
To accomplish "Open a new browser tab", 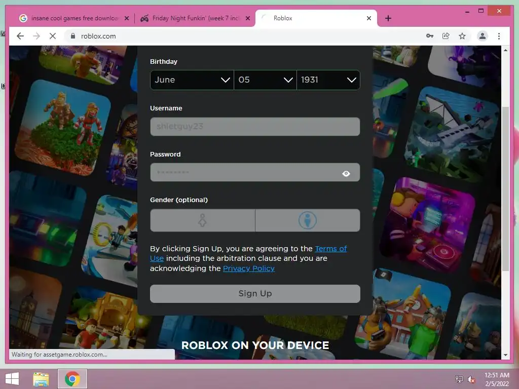I will (388, 18).
